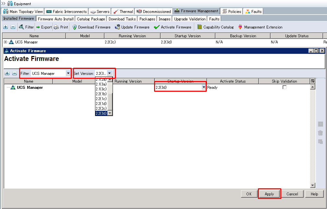Go to the Packages subtab
The image size is (327, 209).
[147, 19]
